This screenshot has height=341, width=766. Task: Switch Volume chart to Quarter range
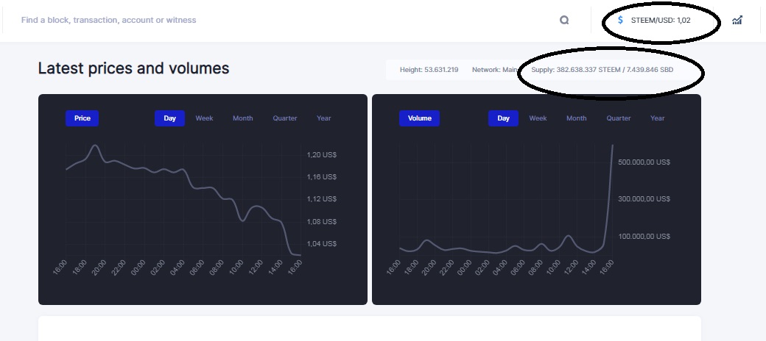click(619, 118)
